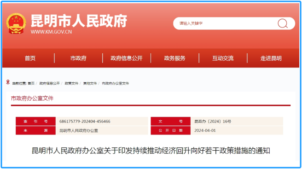Select index number 686175779-202404-456466
The image size is (302, 169).
click(85, 121)
